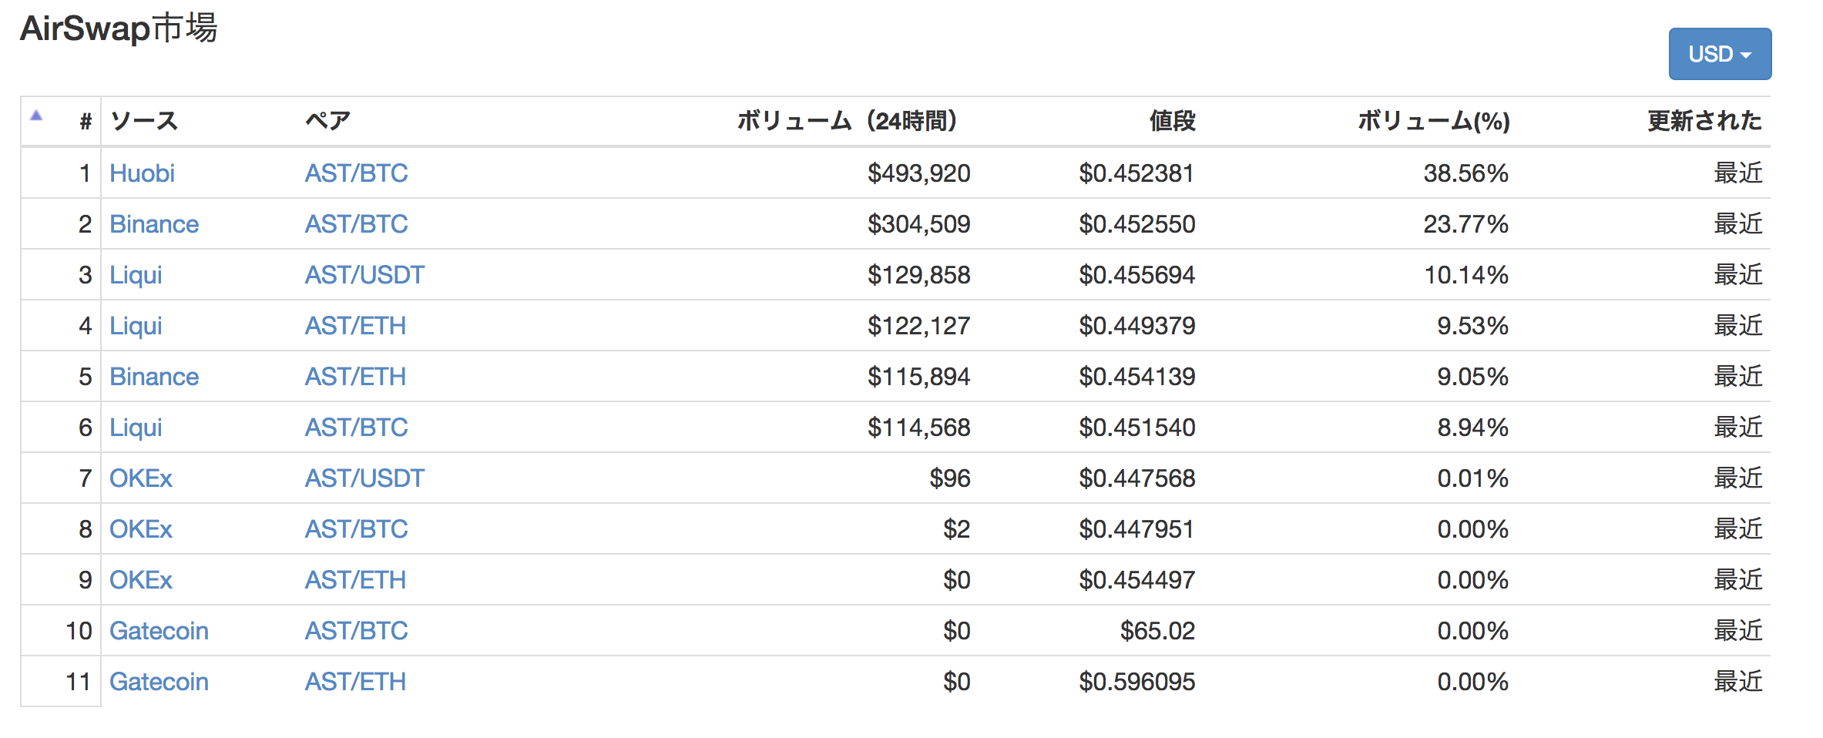
Task: Open Liqui link in row 4
Action: tap(136, 326)
